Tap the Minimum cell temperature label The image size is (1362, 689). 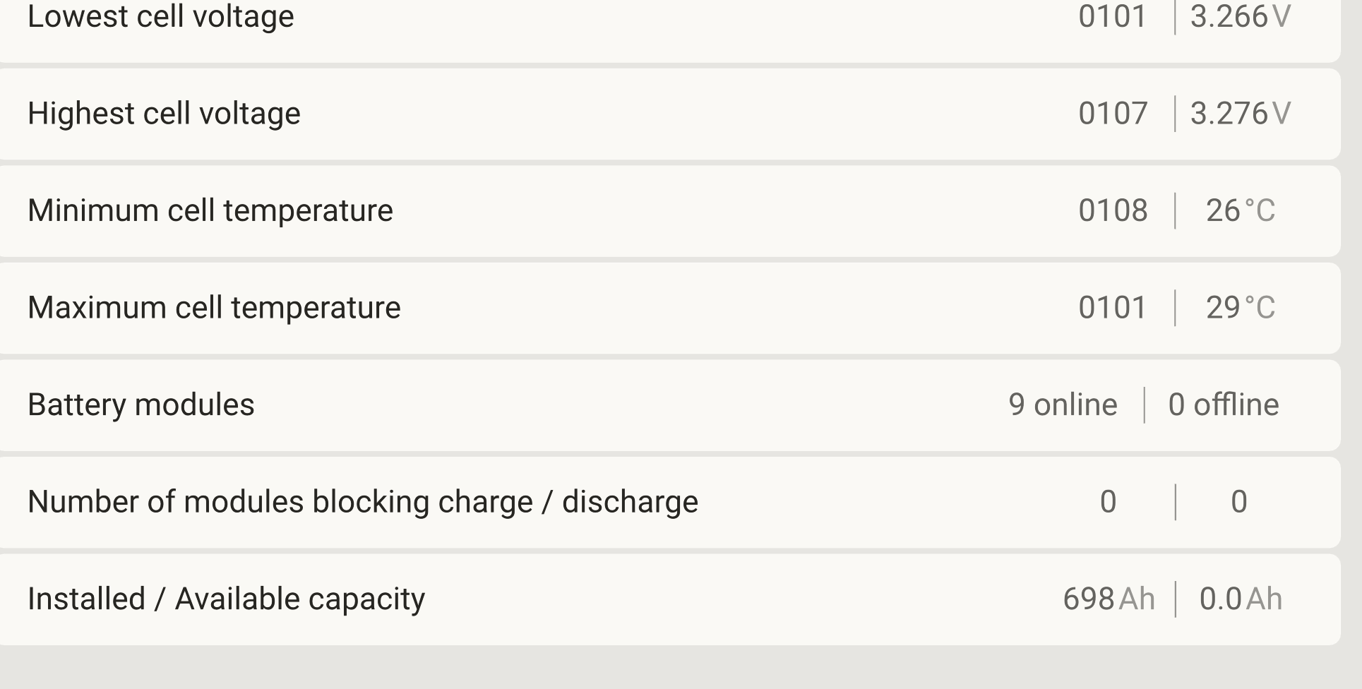tap(210, 210)
